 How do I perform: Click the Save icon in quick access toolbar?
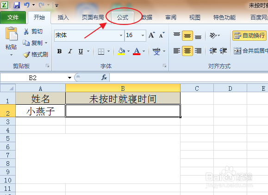(x=17, y=5)
